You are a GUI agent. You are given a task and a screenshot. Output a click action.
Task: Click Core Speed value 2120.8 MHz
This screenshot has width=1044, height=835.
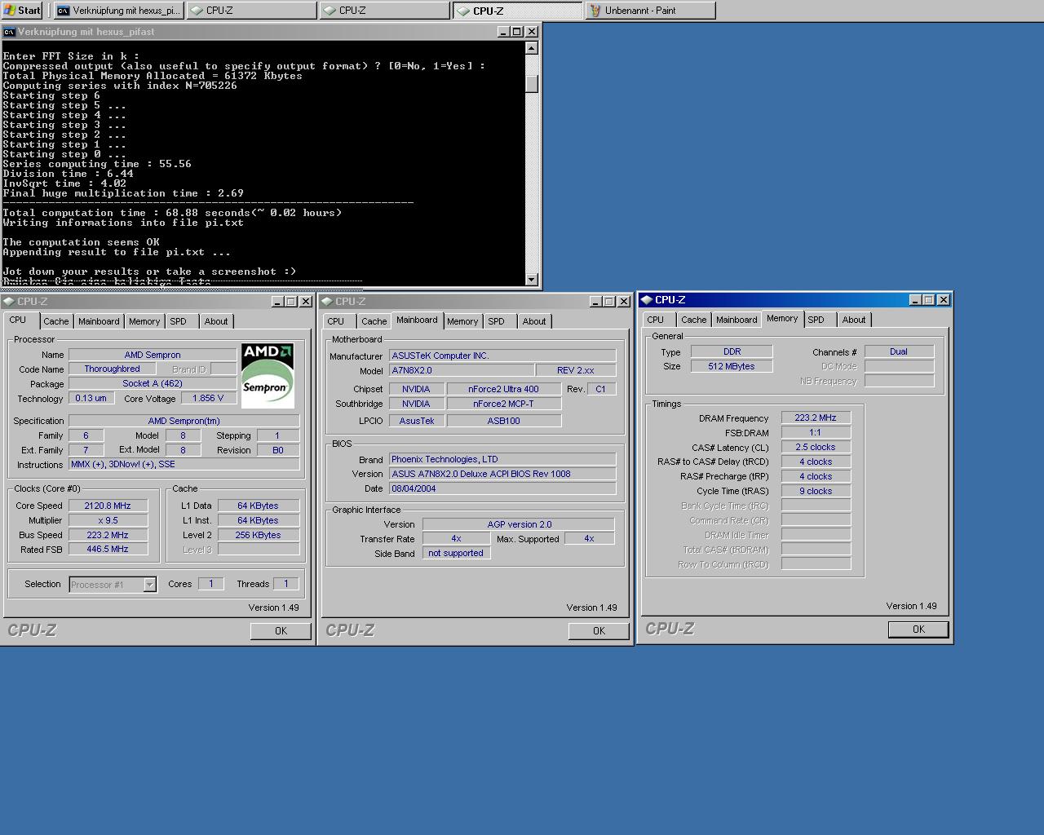pyautogui.click(x=108, y=506)
